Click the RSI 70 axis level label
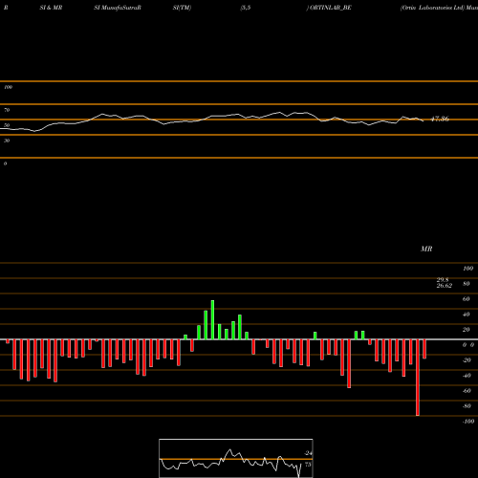The image size is (478, 478). click(7, 110)
